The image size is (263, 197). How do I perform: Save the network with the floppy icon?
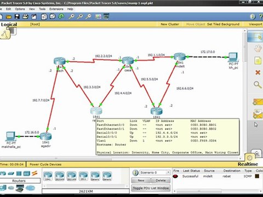(x=17, y=17)
